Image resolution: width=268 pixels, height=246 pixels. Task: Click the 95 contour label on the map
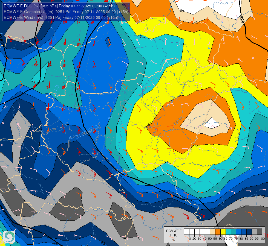[x=243, y=207]
